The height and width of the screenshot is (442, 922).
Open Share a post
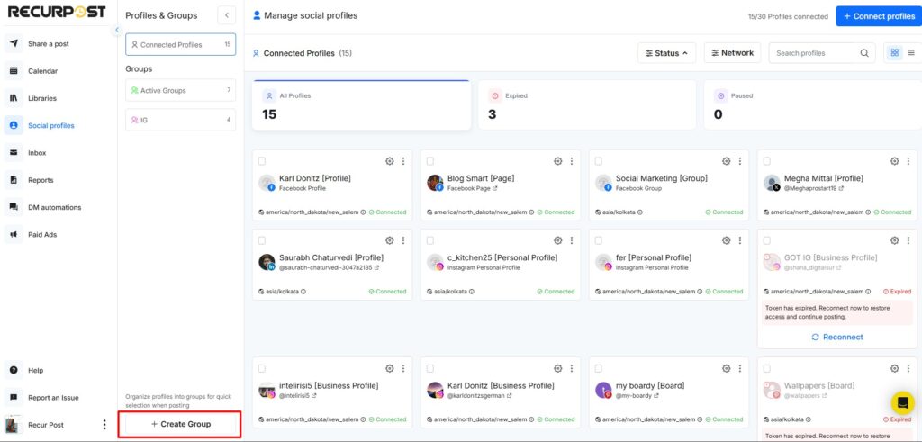tap(49, 44)
